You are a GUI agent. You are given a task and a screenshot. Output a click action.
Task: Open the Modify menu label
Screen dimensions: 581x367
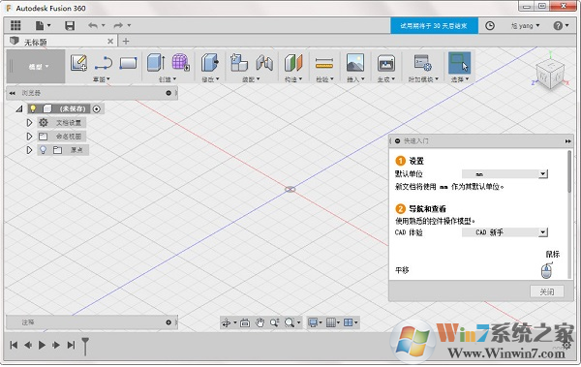click(x=210, y=79)
